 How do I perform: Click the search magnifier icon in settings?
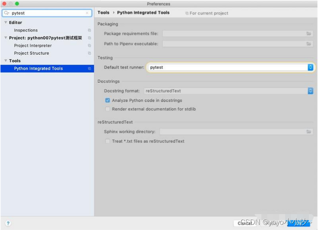coord(6,13)
